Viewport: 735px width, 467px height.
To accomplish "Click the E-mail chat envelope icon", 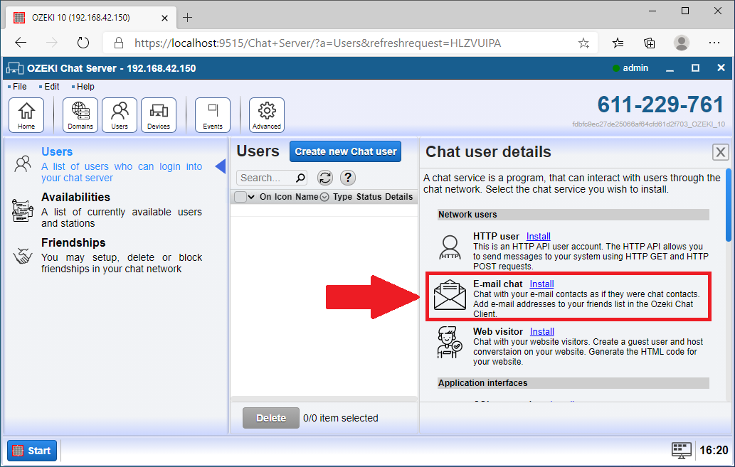I will 449,297.
